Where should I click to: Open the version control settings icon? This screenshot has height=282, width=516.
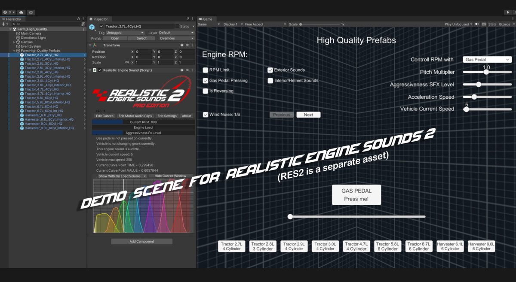(31, 12)
